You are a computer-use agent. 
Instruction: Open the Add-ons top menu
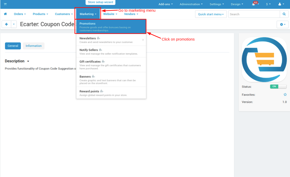[x=165, y=4]
